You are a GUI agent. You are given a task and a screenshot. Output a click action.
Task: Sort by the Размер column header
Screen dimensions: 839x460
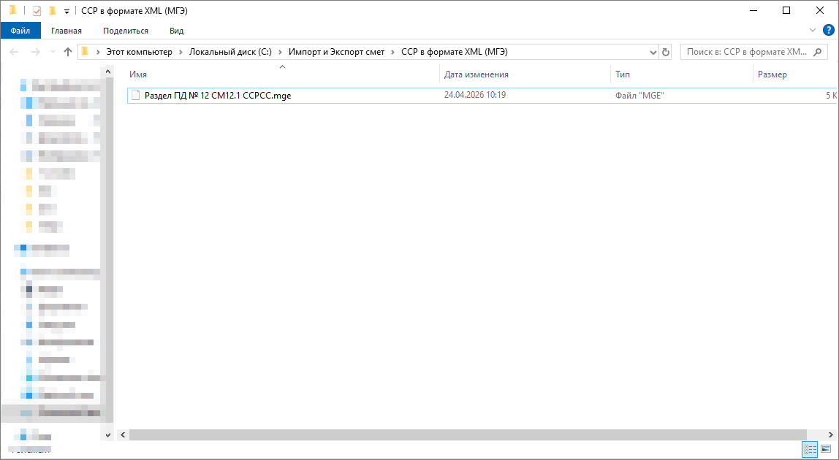click(796, 74)
